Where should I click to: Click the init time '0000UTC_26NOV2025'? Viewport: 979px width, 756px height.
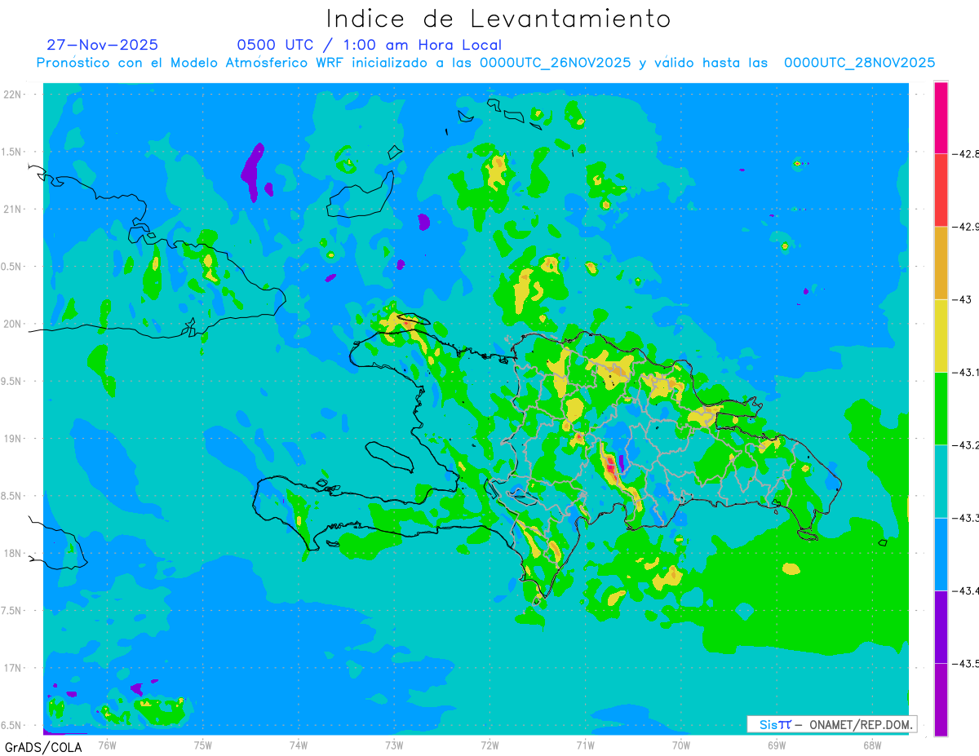click(555, 63)
